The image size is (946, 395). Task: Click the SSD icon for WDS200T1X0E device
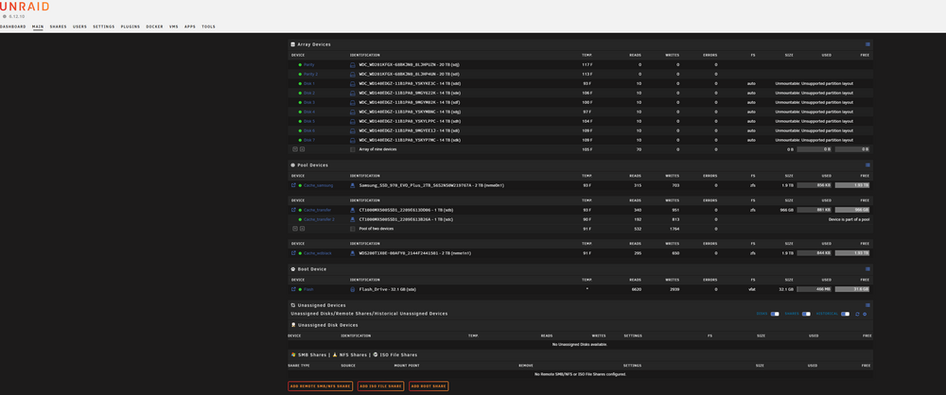(x=353, y=253)
